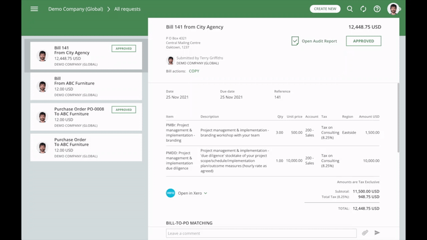The height and width of the screenshot is (240, 427).
Task: Click the APPROVED status button in bill header
Action: (x=363, y=41)
